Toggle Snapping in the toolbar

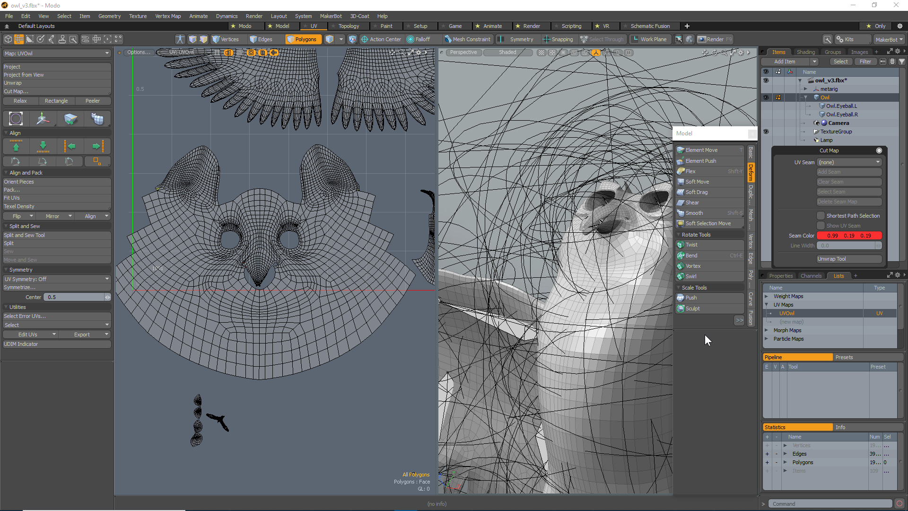[x=558, y=39]
